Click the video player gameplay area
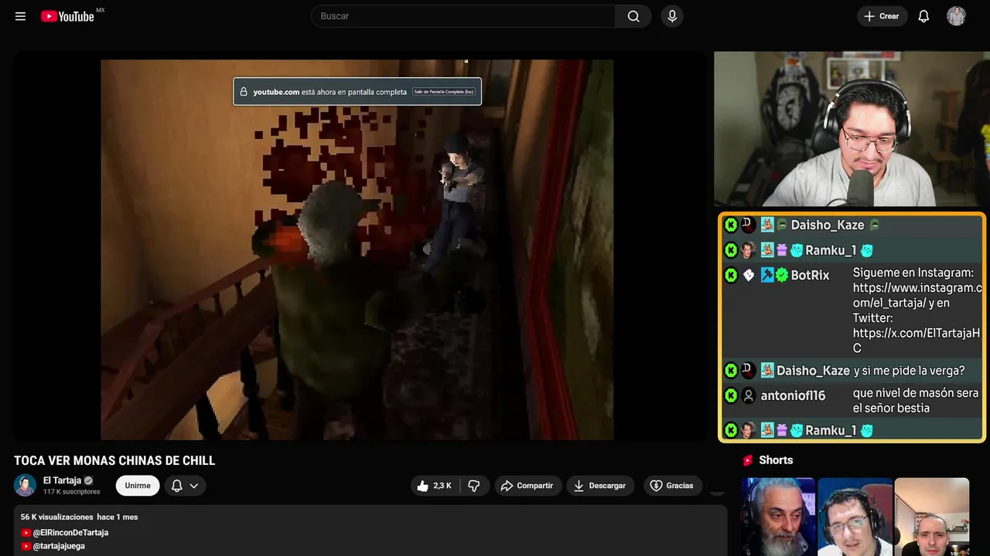This screenshot has height=556, width=990. (357, 249)
